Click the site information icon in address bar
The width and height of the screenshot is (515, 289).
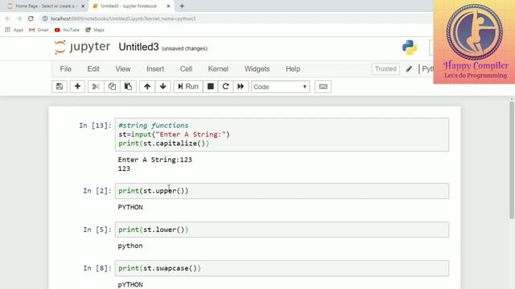(45, 18)
